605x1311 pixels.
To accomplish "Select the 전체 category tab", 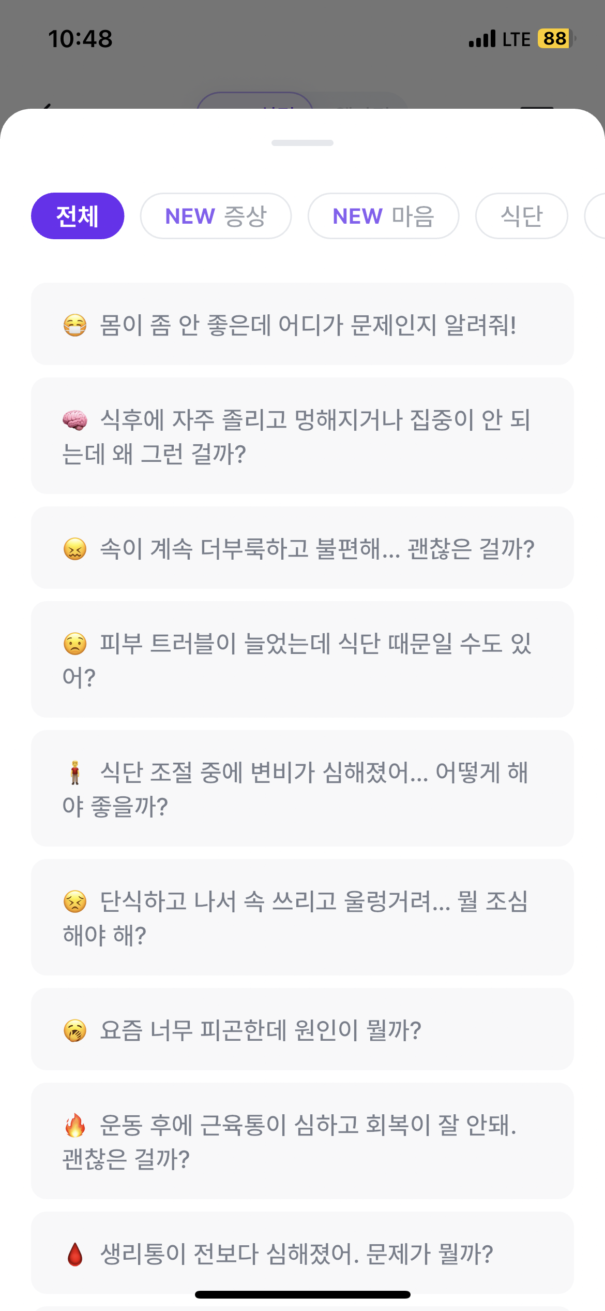I will (78, 216).
